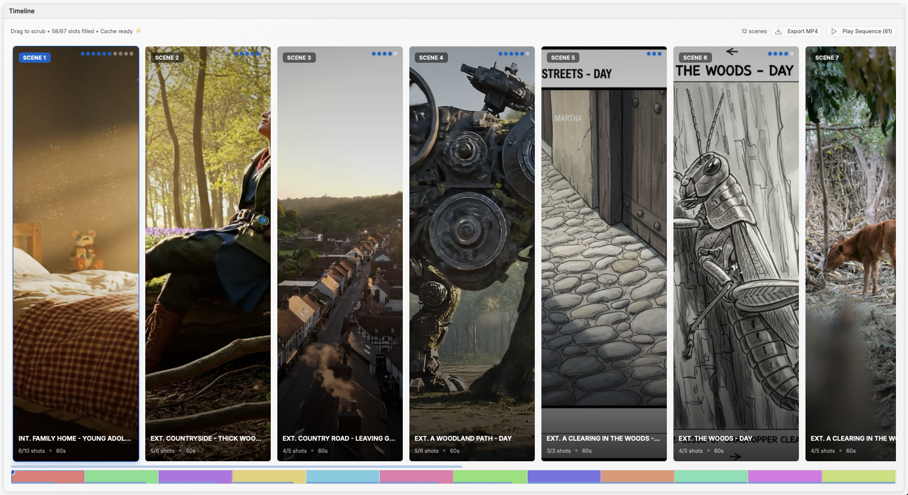Open the mechanical robot scene thumbnail
The width and height of the screenshot is (908, 495).
point(472,254)
